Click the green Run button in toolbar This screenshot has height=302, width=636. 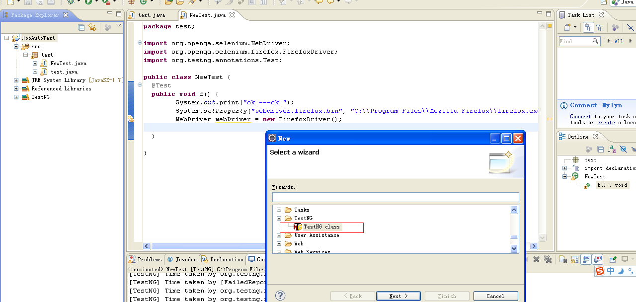(88, 2)
